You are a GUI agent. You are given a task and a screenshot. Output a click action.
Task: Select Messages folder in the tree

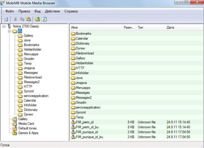(31, 73)
